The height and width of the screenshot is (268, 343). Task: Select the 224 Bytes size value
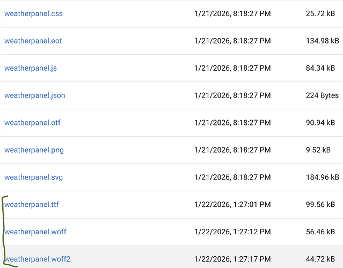point(322,95)
